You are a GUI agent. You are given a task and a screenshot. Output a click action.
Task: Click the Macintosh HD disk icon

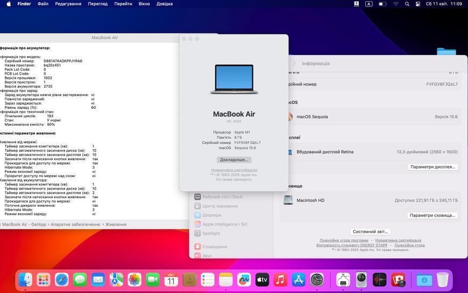(x=288, y=200)
